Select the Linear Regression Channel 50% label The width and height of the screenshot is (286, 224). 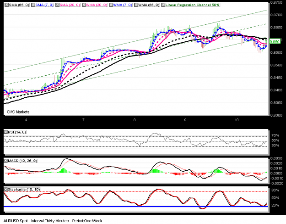coord(193,5)
